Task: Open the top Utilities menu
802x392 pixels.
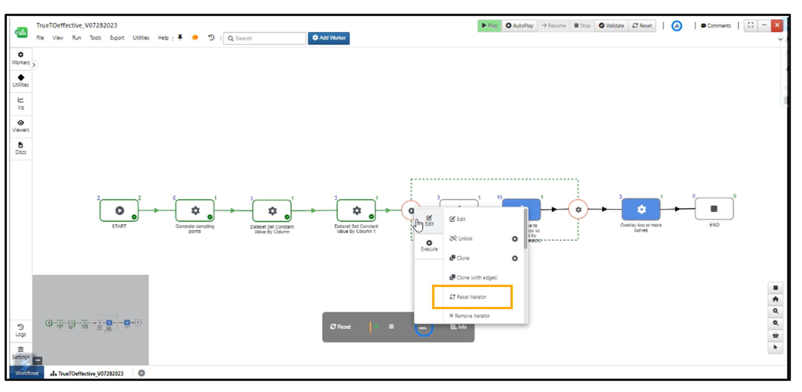Action: click(x=141, y=38)
